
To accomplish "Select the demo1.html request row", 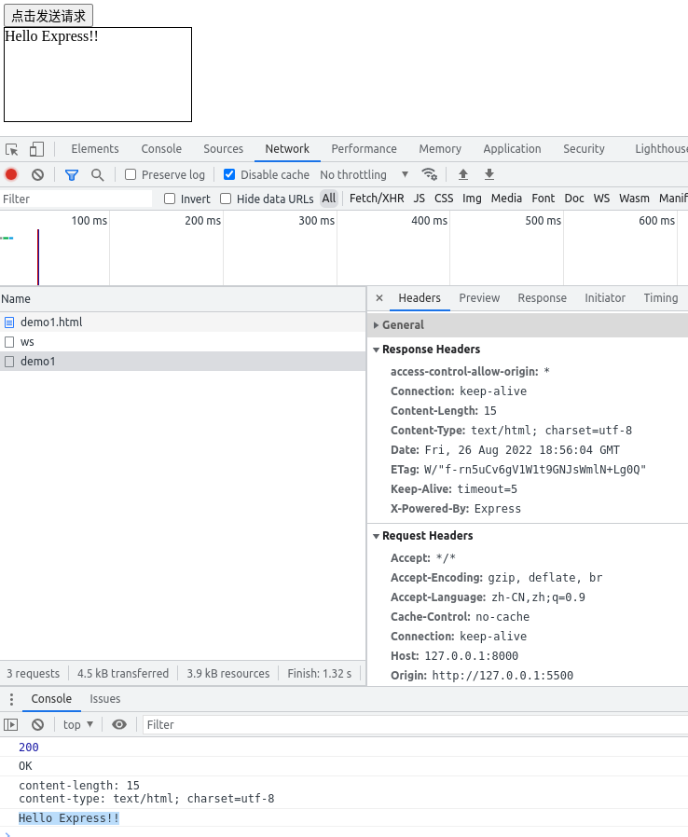I will point(51,322).
